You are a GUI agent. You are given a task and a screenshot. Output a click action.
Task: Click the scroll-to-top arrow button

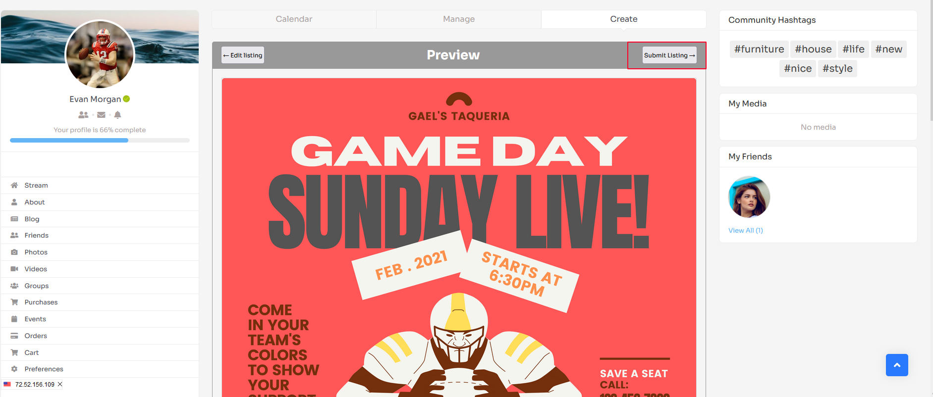[897, 365]
